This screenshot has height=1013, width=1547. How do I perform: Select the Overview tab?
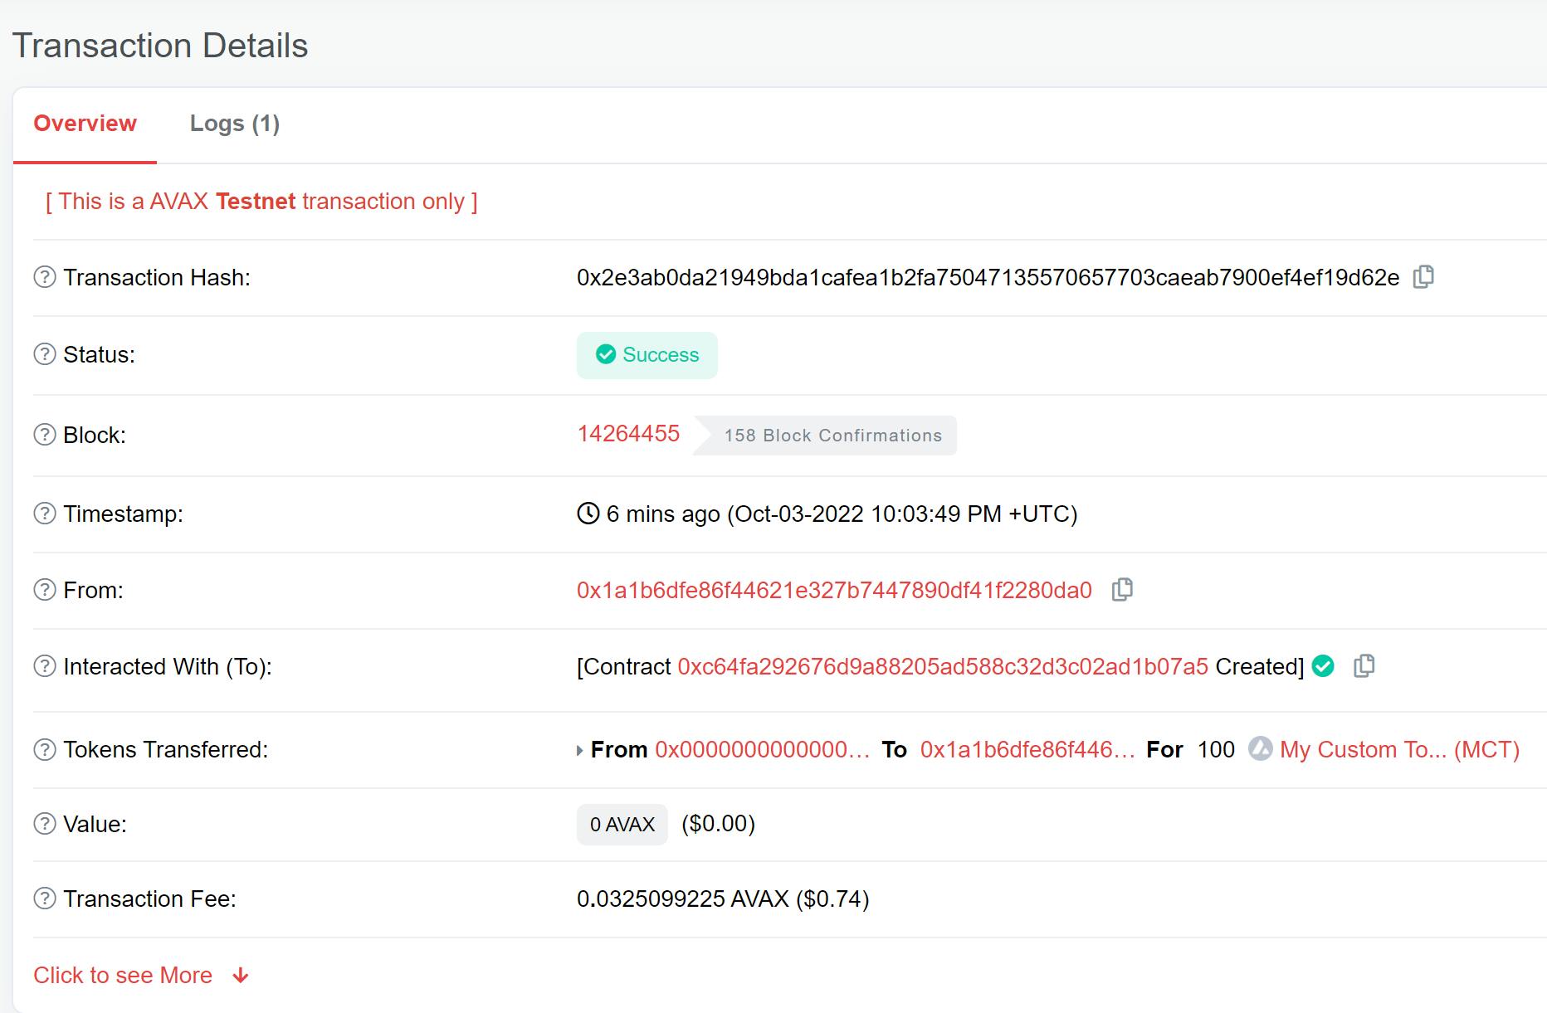tap(85, 123)
